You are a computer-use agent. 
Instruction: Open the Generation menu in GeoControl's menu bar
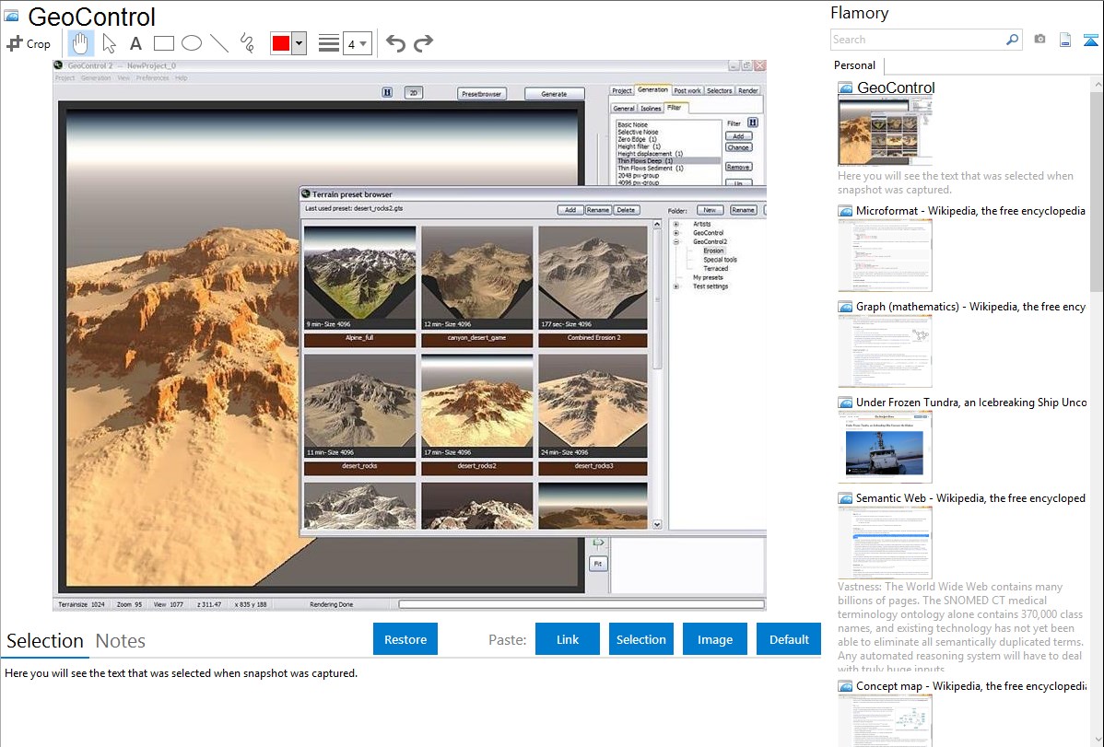(95, 78)
